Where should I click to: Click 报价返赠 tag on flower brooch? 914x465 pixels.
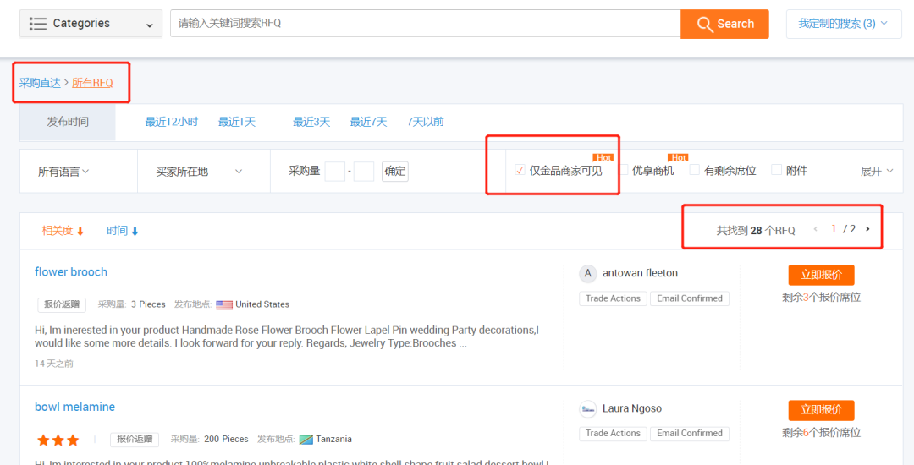click(62, 304)
